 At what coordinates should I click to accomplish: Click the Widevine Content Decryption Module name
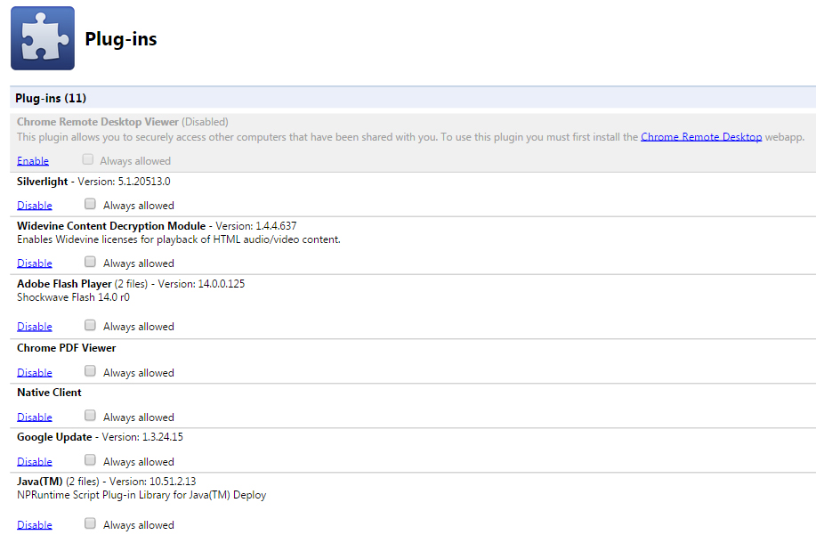tap(111, 226)
